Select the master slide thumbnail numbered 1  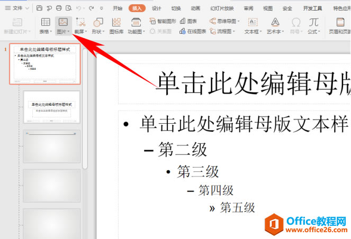click(x=45, y=64)
